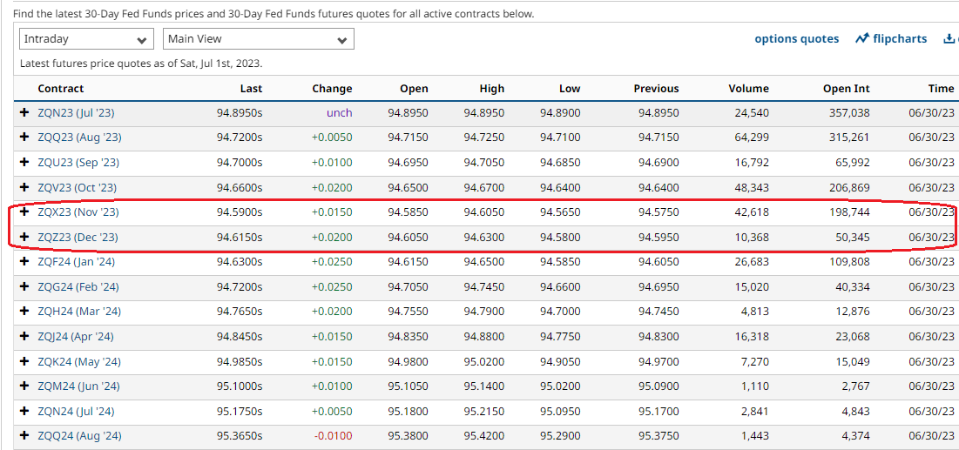The image size is (959, 450).
Task: Open the ZQG24 (Feb '24) contract link
Action: click(78, 286)
